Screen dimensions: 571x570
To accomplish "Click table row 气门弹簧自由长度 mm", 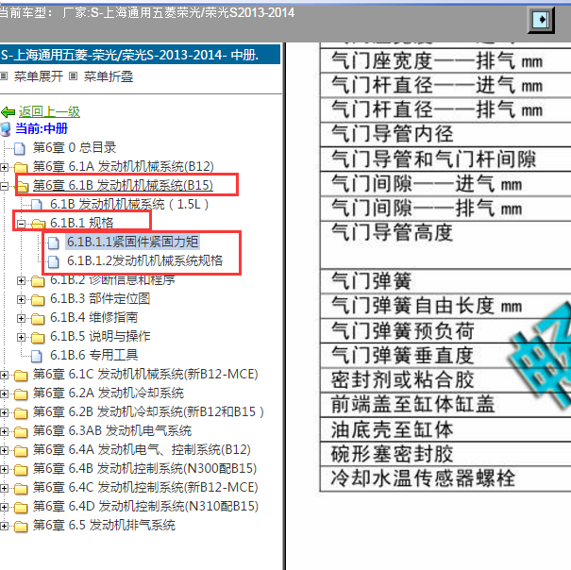I will pos(445,307).
